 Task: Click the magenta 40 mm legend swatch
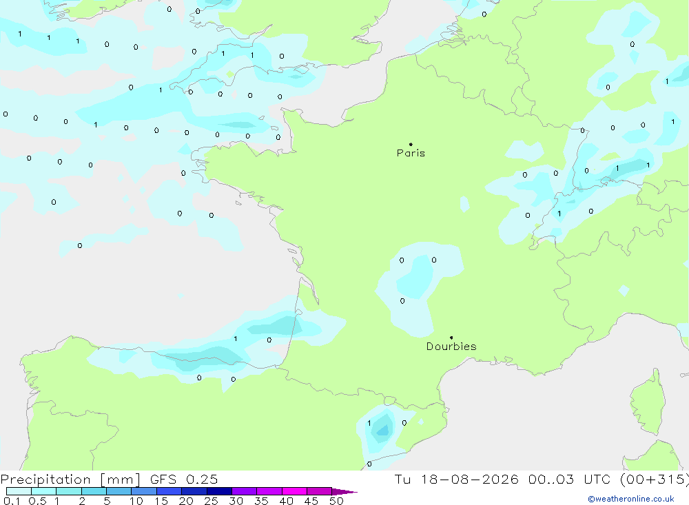pyautogui.click(x=294, y=491)
